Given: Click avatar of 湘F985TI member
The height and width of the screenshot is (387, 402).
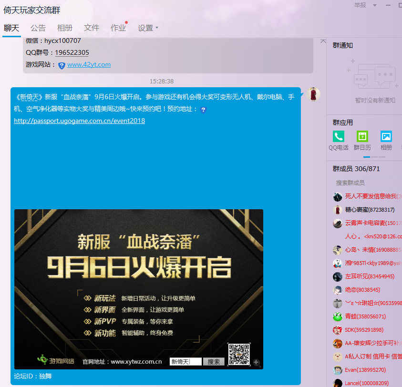Looking at the screenshot, I should coord(338,264).
